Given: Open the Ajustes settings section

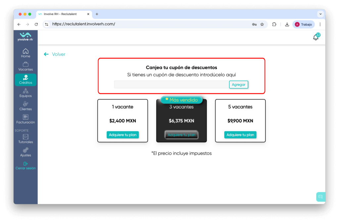Looking at the screenshot, I should (25, 152).
